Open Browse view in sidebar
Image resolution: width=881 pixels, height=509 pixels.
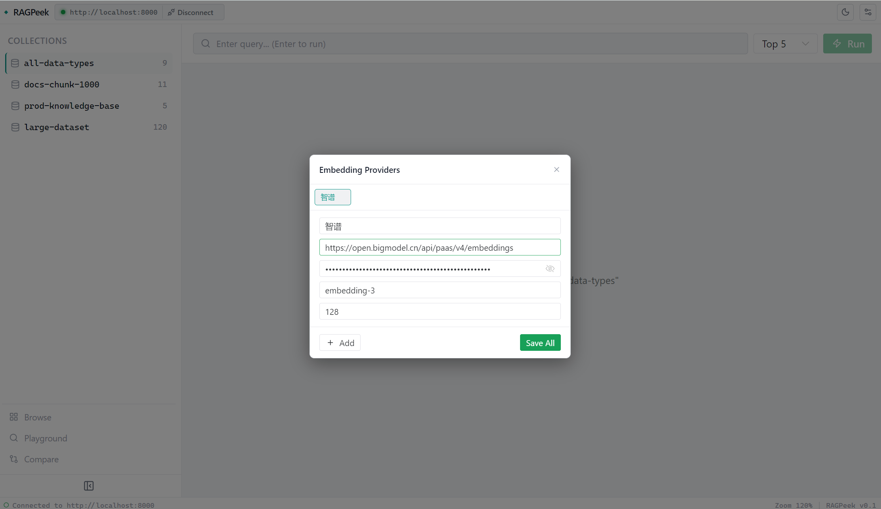point(88,417)
